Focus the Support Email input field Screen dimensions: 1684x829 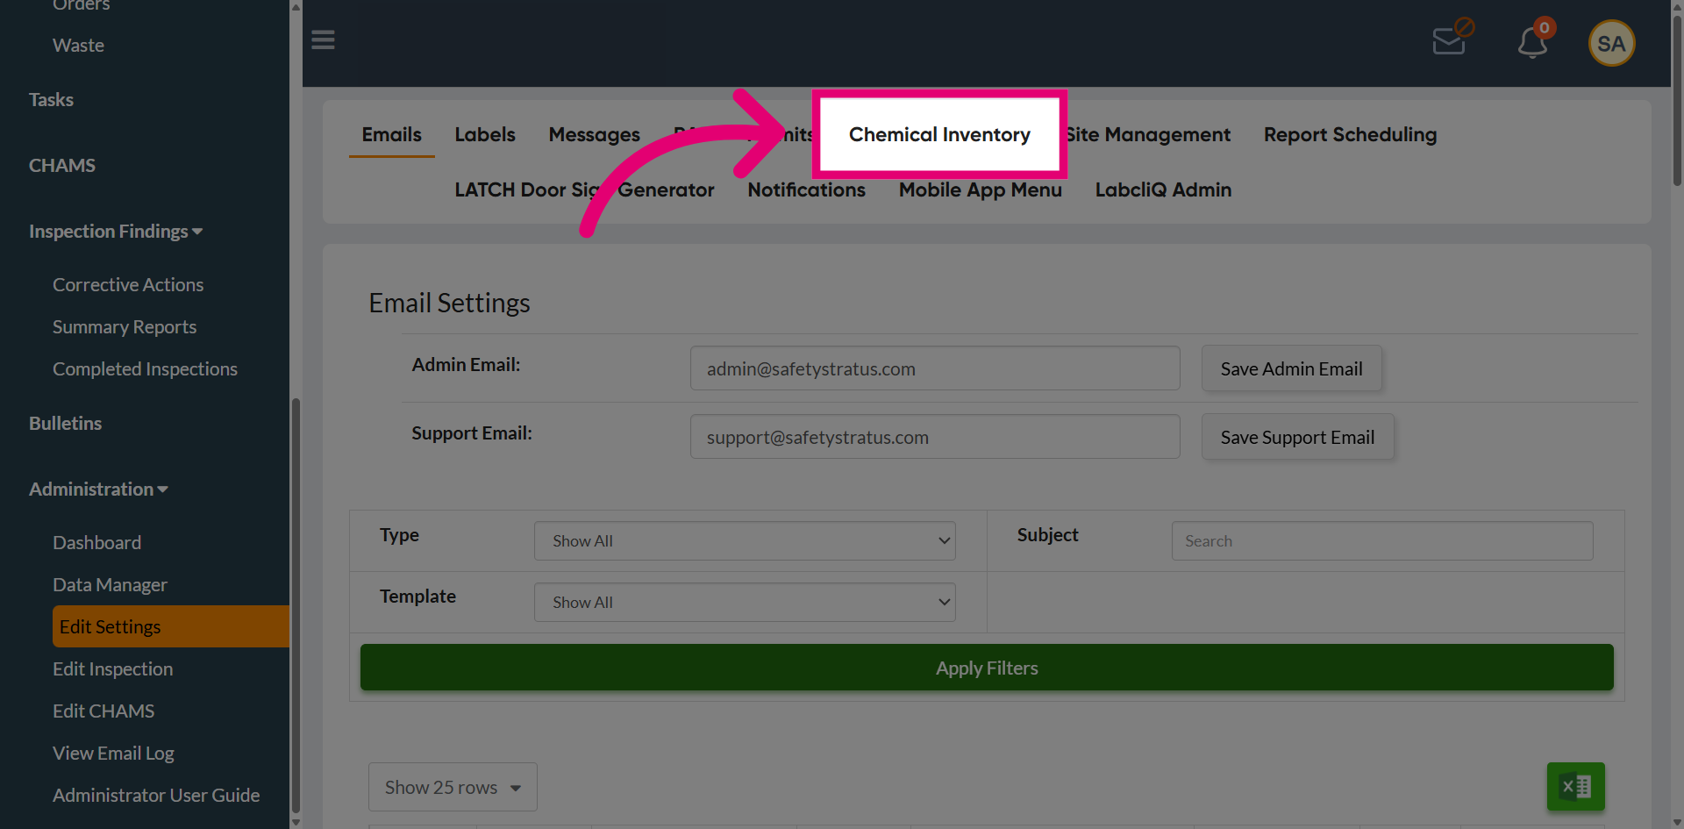coord(935,437)
